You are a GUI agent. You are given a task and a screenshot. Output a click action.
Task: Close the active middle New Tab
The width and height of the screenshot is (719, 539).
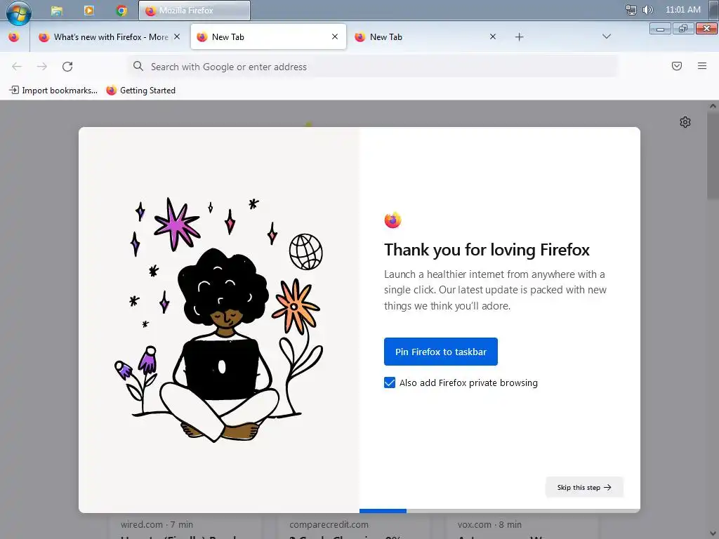point(335,36)
